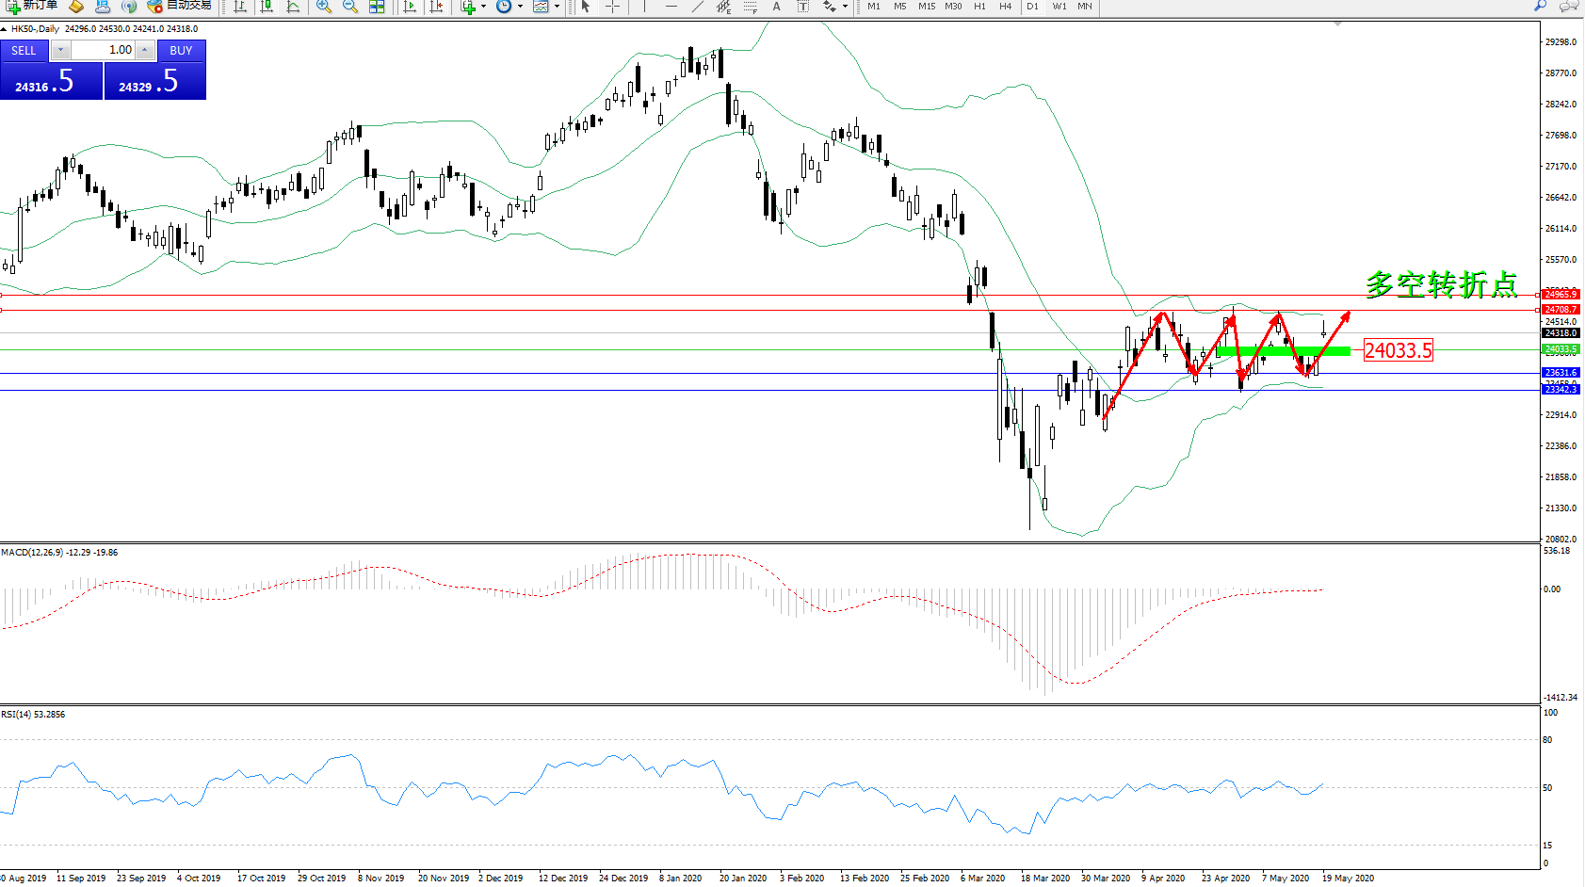
Task: Open search with the magnifier icon
Action: pos(1540,6)
